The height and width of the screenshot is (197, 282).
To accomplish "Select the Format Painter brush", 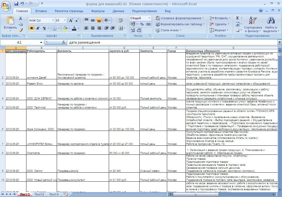I will 20,30.
